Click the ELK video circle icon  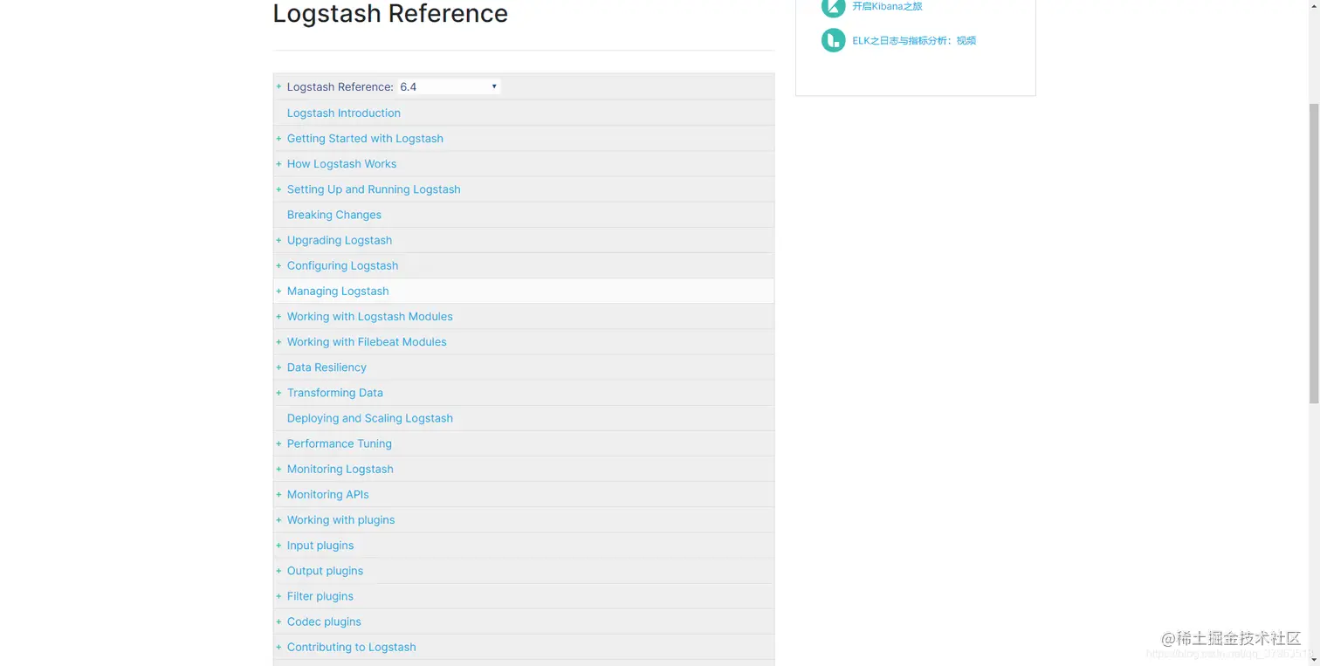click(x=834, y=40)
